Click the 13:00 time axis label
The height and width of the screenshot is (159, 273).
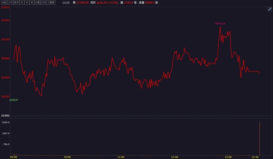coord(228,157)
